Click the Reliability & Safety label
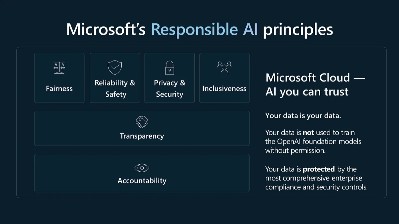This screenshot has height=224, width=399. click(115, 88)
